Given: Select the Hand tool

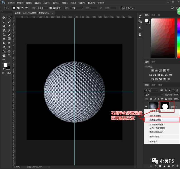Looking at the screenshot, I should coord(4,55).
